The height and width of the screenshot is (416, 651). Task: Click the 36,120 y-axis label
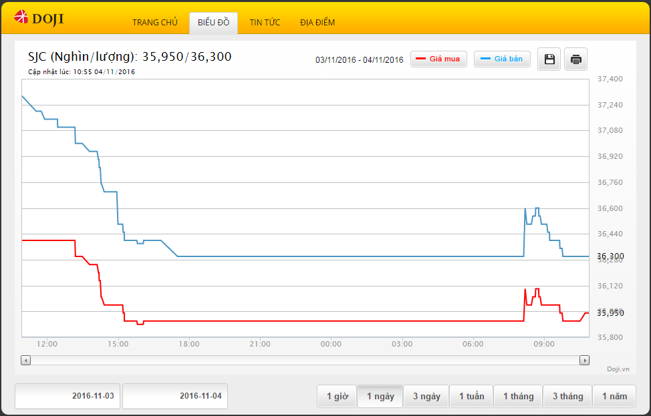[610, 286]
